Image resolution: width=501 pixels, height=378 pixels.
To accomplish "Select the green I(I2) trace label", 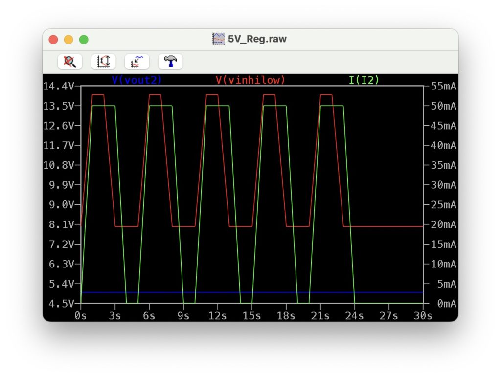I will coord(364,80).
